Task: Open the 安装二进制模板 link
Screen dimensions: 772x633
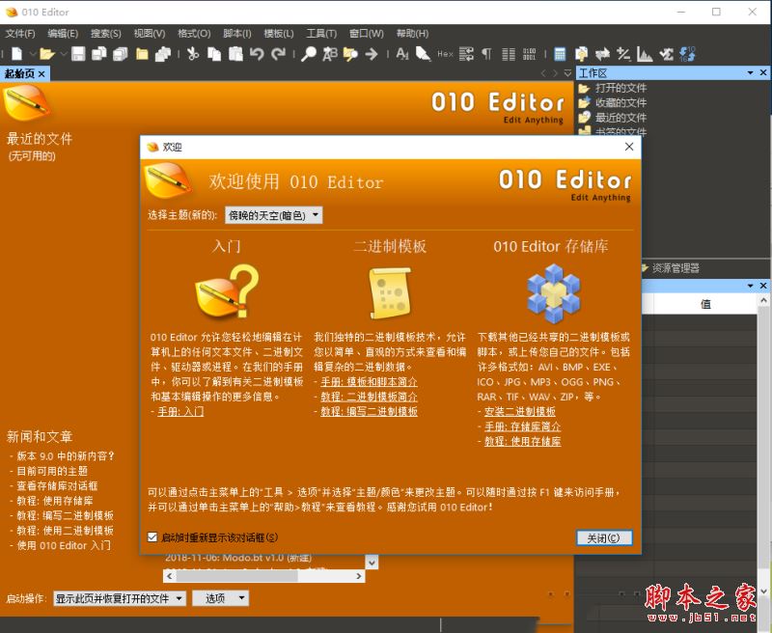Action: click(x=520, y=411)
